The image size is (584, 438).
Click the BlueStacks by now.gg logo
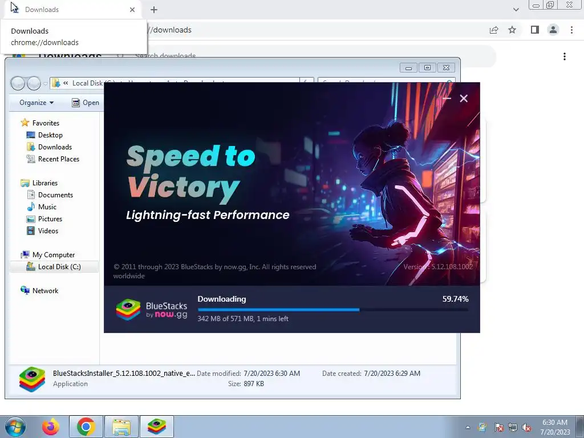(x=152, y=310)
